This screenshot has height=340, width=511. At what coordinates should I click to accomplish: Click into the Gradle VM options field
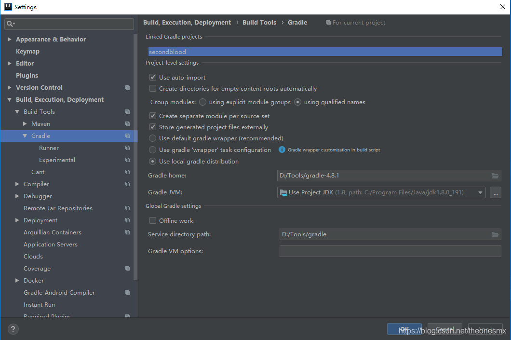click(390, 251)
